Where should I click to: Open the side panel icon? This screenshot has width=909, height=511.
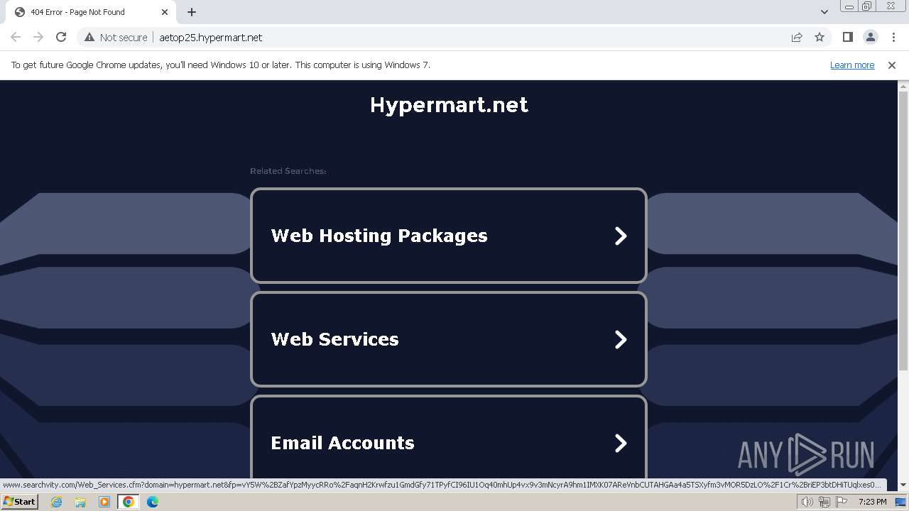coord(848,38)
